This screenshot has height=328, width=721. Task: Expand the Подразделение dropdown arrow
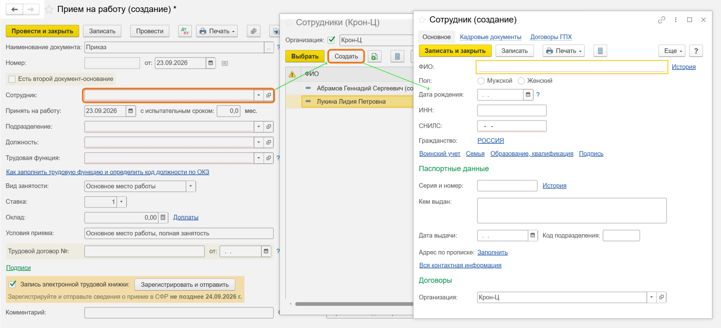[259, 127]
